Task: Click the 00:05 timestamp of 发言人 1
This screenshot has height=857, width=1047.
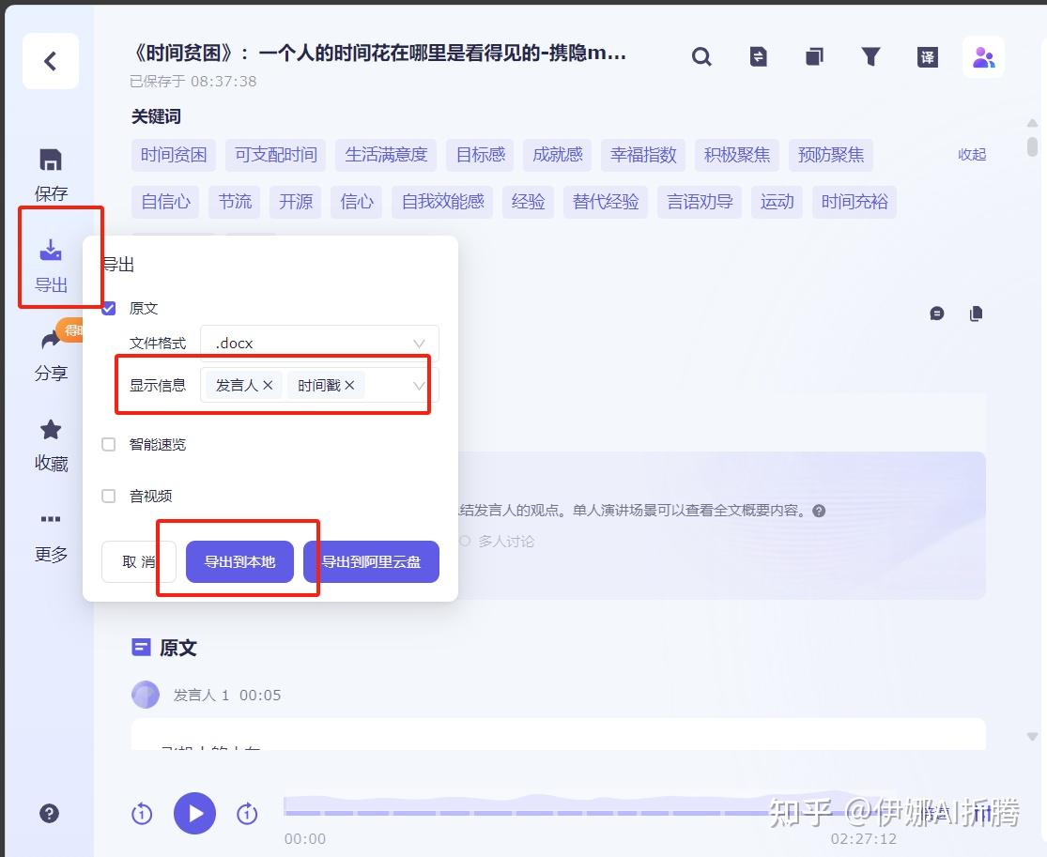Action: pyautogui.click(x=260, y=696)
